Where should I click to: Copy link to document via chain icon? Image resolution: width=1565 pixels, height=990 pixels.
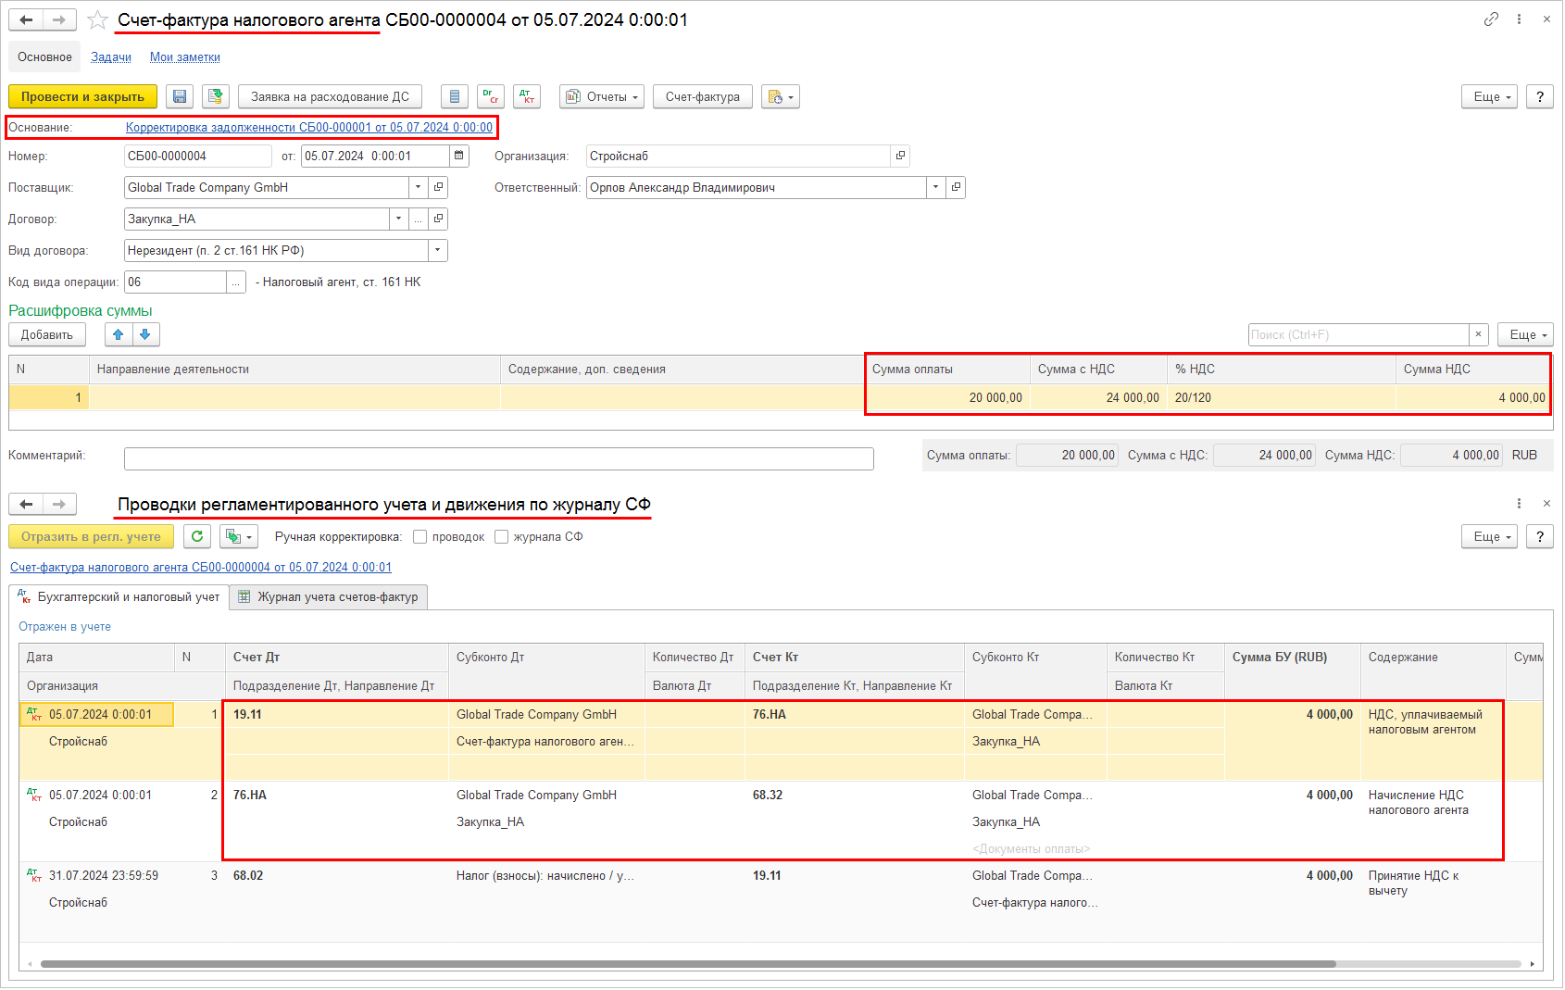click(1491, 19)
